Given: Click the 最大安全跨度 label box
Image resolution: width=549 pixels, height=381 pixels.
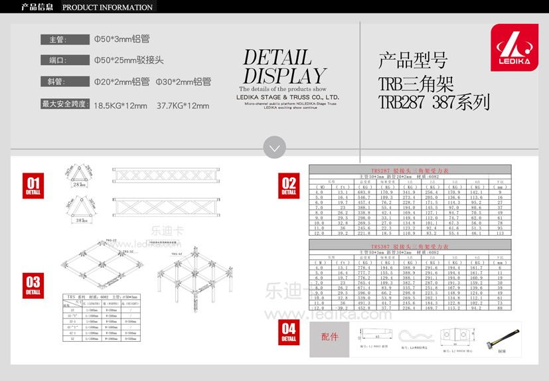Looking at the screenshot, I should tap(65, 104).
